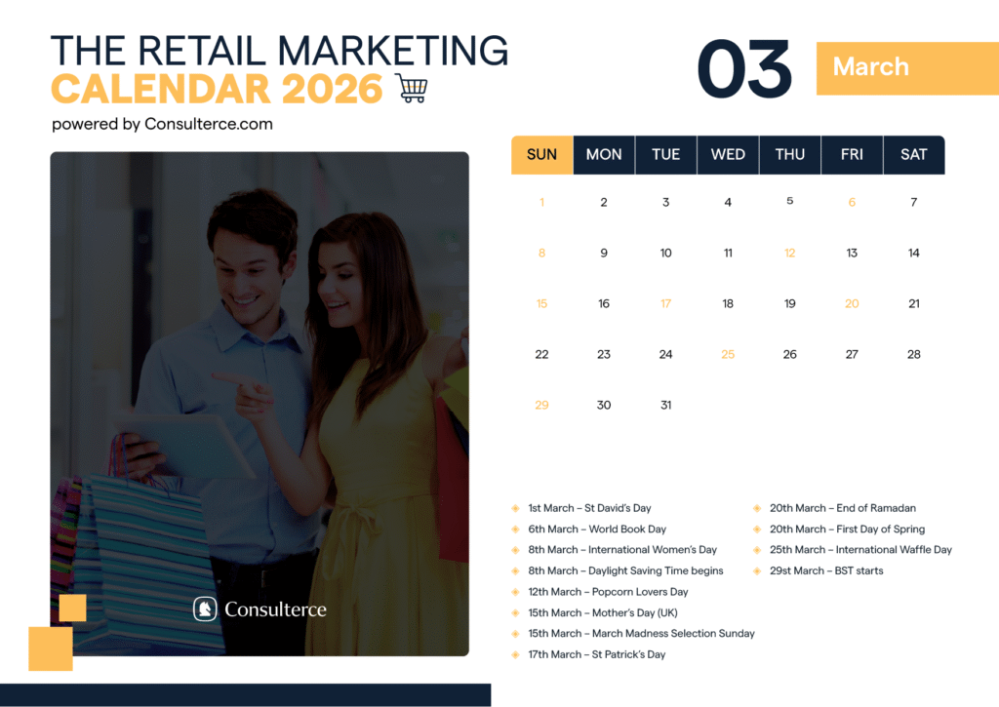
Task: Select the Consulterce bird logo on the photo
Action: pos(205,608)
